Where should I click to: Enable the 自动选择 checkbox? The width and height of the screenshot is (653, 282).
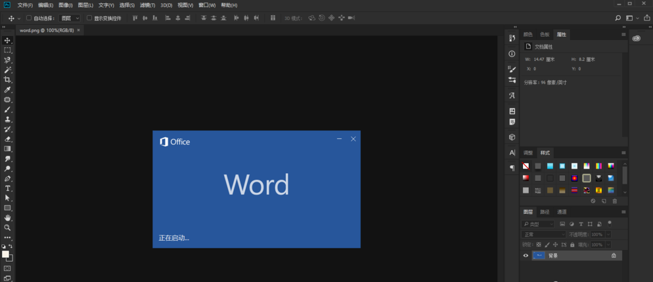pos(29,18)
